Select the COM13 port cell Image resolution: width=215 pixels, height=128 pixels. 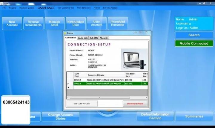click(x=80, y=83)
